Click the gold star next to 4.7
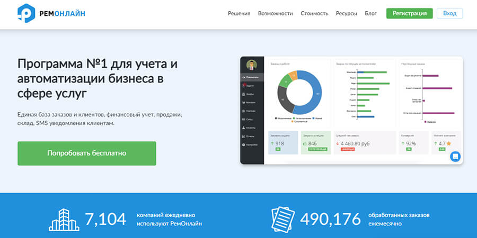Screen dimensions: 477x238 (x=449, y=143)
